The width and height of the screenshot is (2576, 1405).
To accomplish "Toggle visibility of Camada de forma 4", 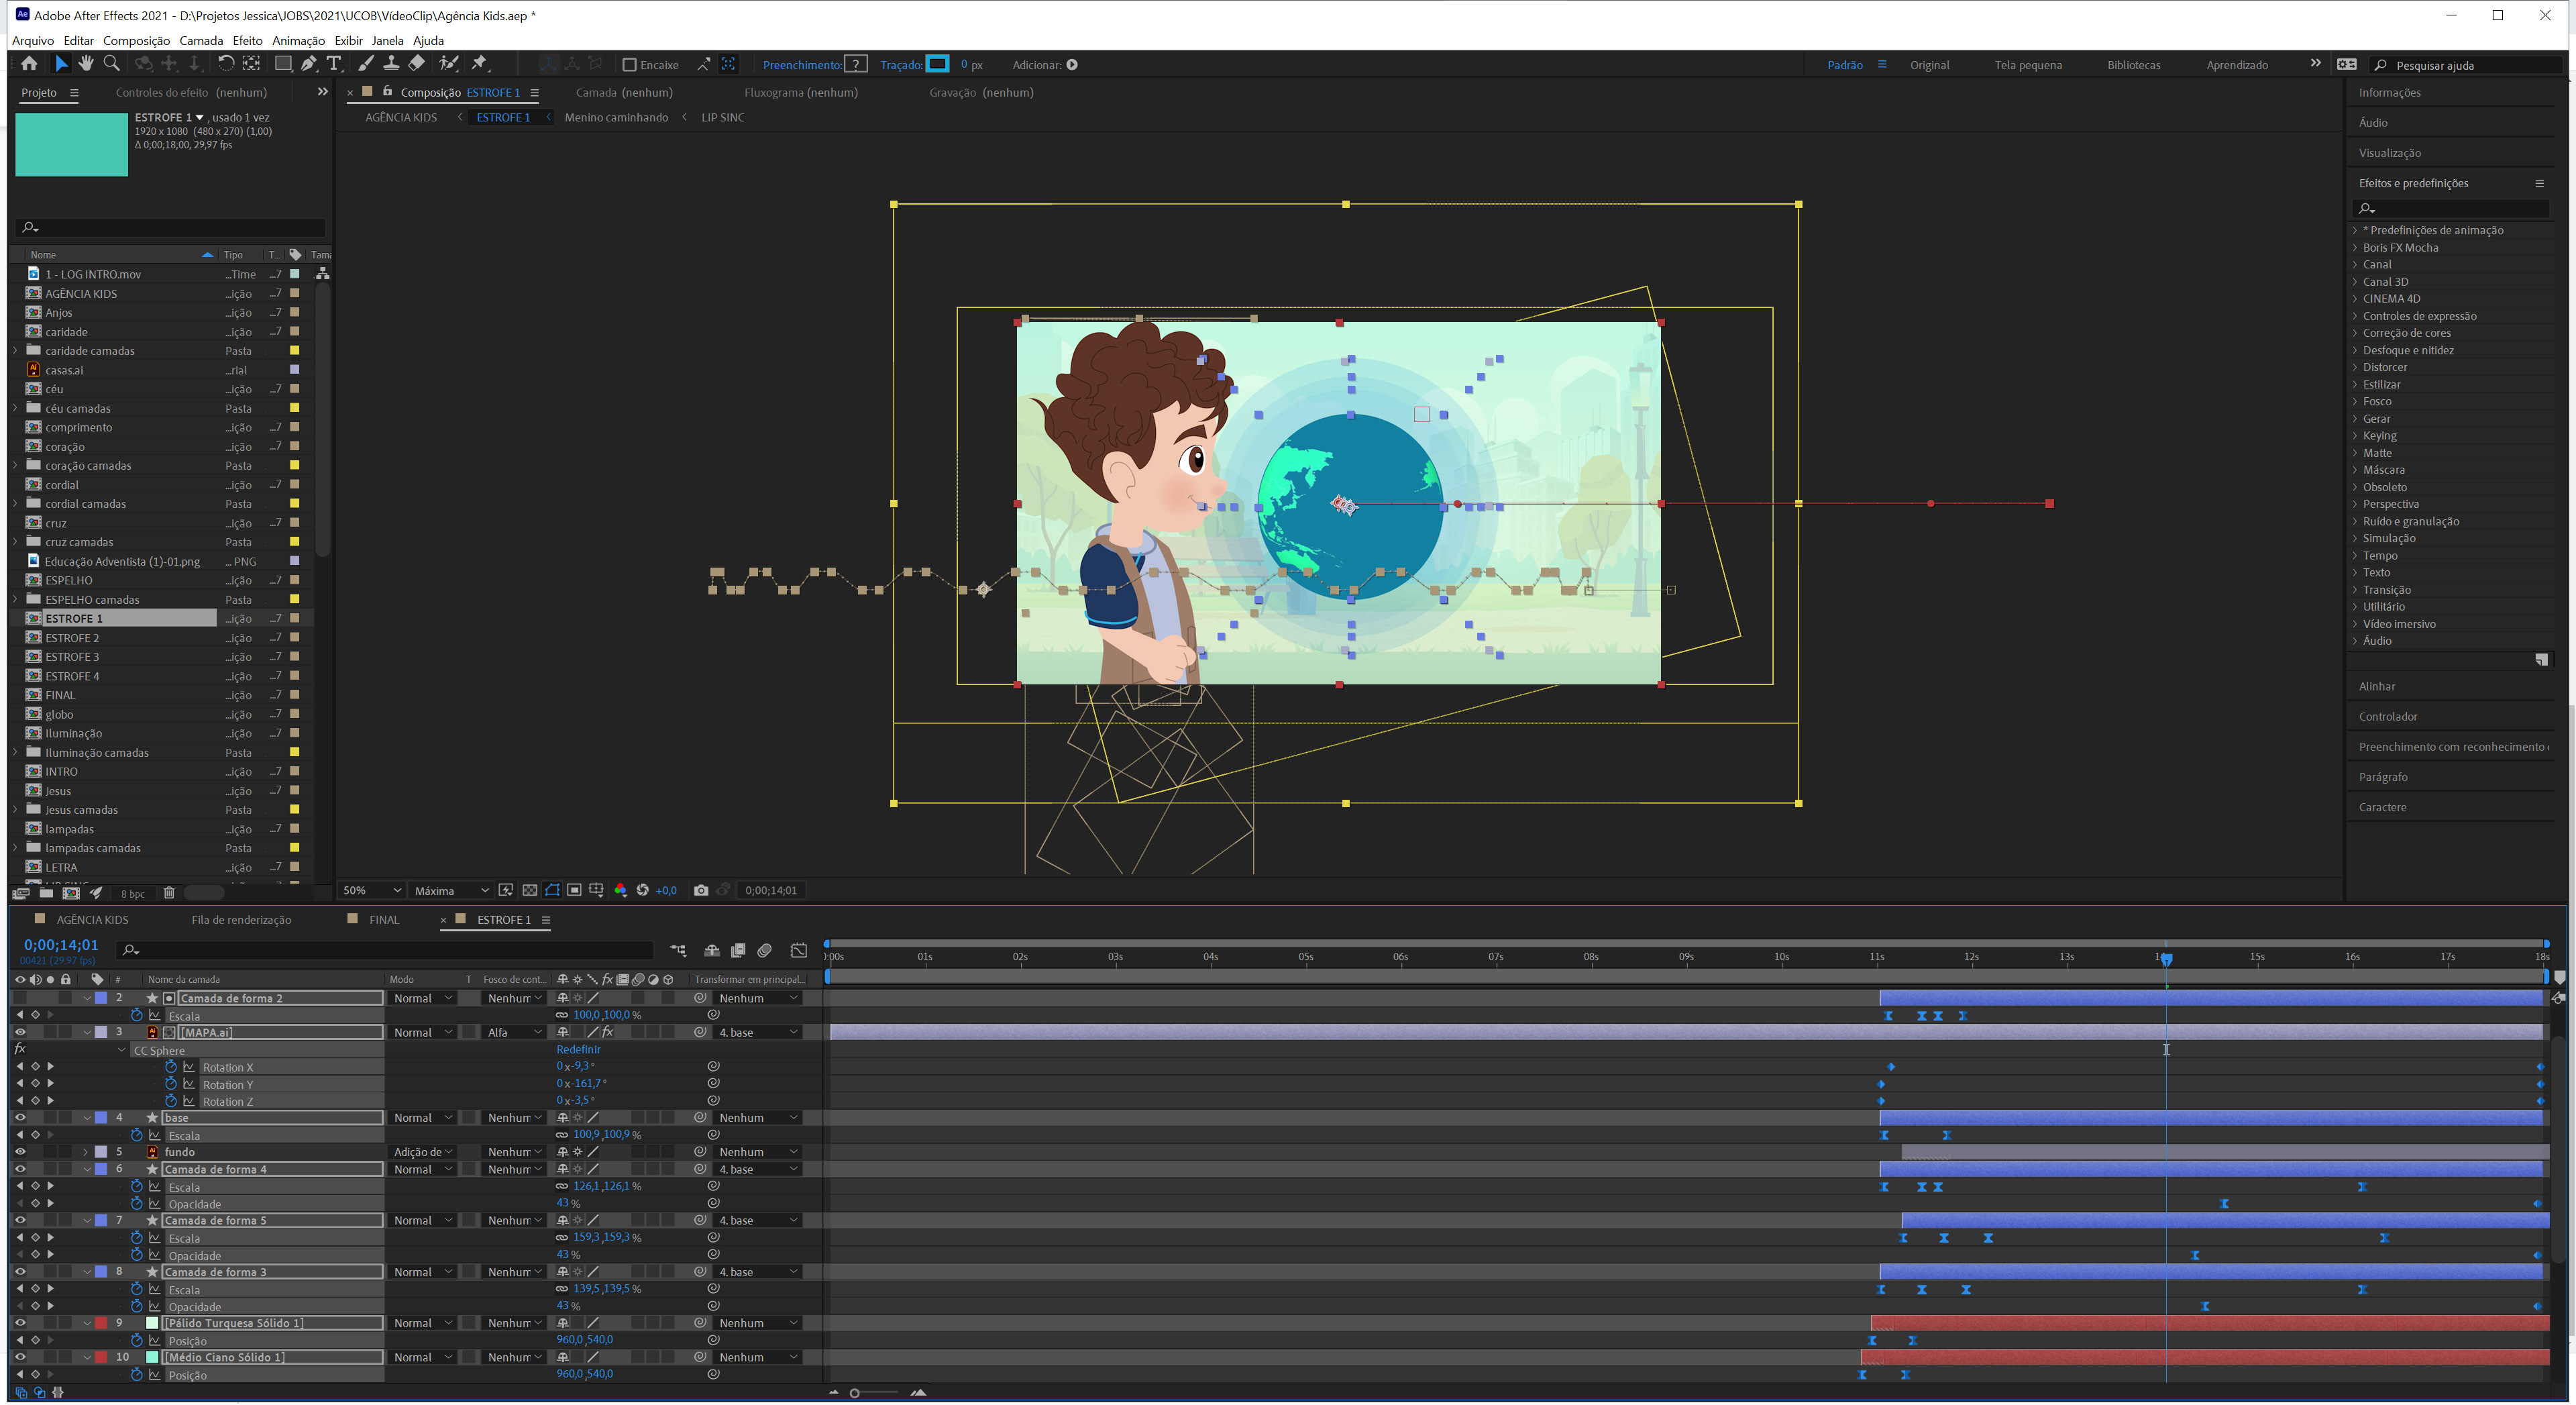I will point(20,1169).
